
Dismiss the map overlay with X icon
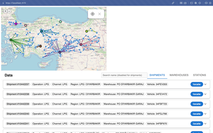point(100,14)
